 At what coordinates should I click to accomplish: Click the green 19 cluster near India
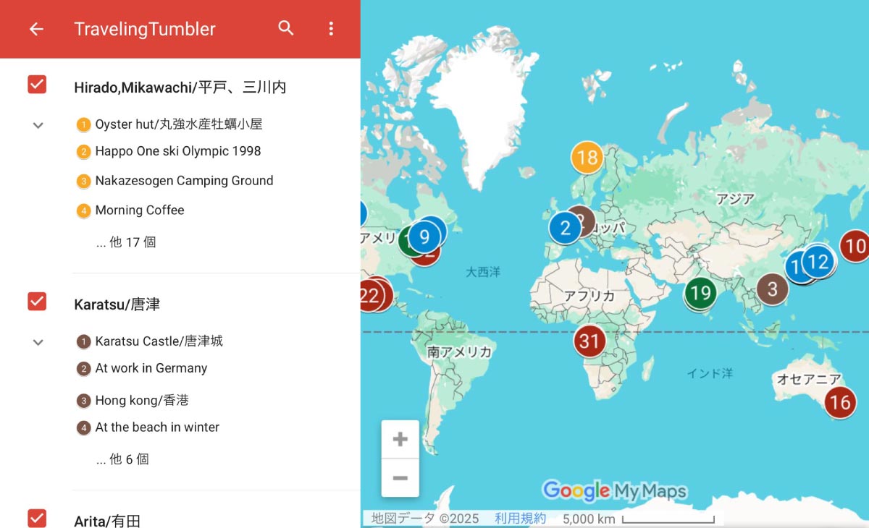[x=700, y=292]
